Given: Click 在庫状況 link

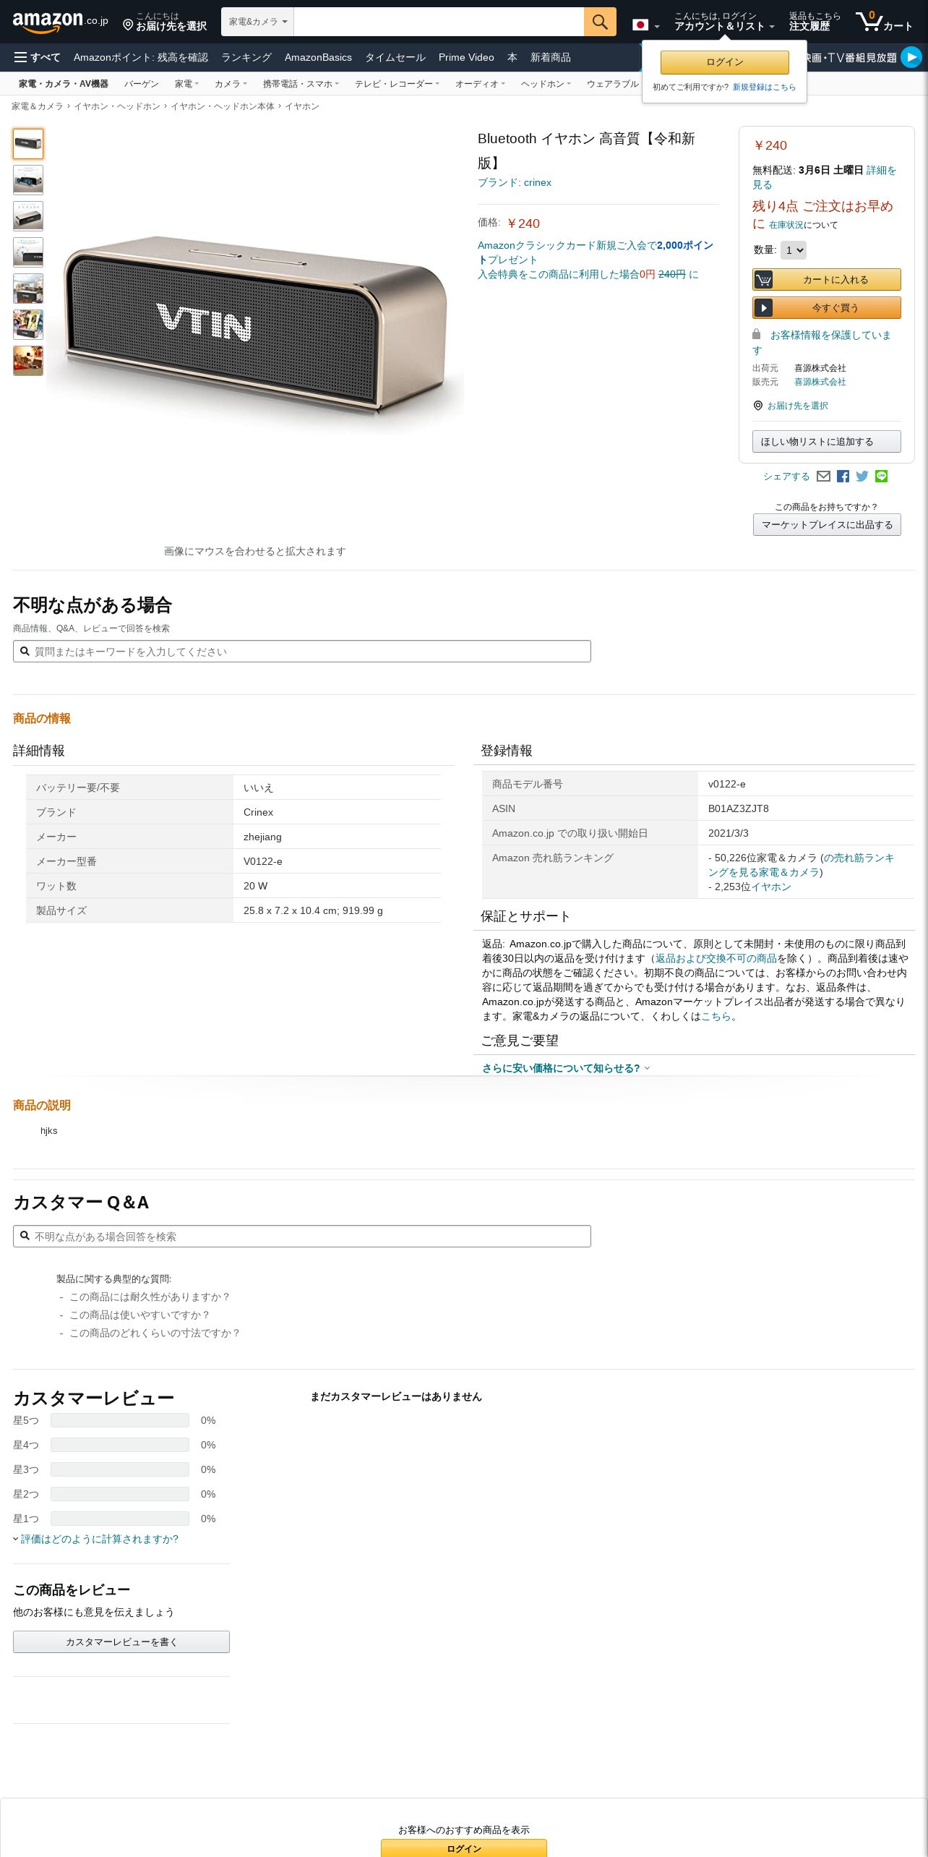Looking at the screenshot, I should point(786,225).
